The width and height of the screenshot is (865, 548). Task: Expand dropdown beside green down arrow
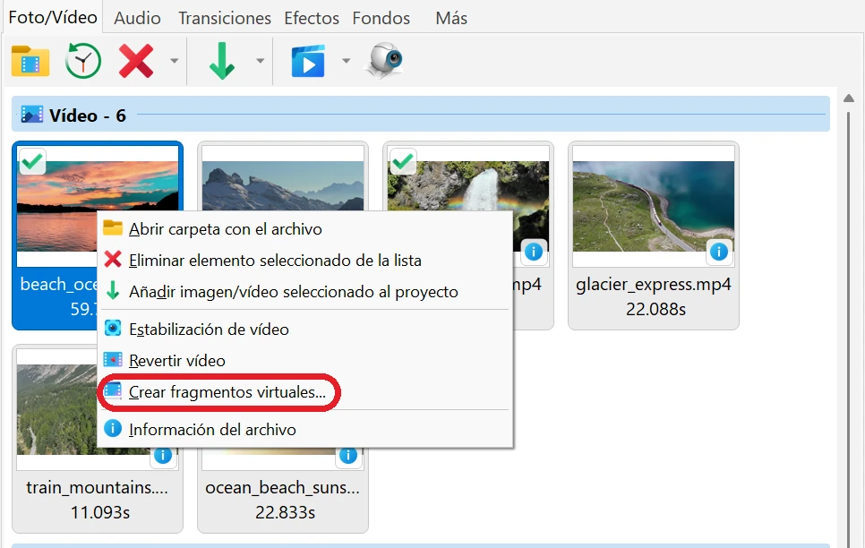click(260, 61)
